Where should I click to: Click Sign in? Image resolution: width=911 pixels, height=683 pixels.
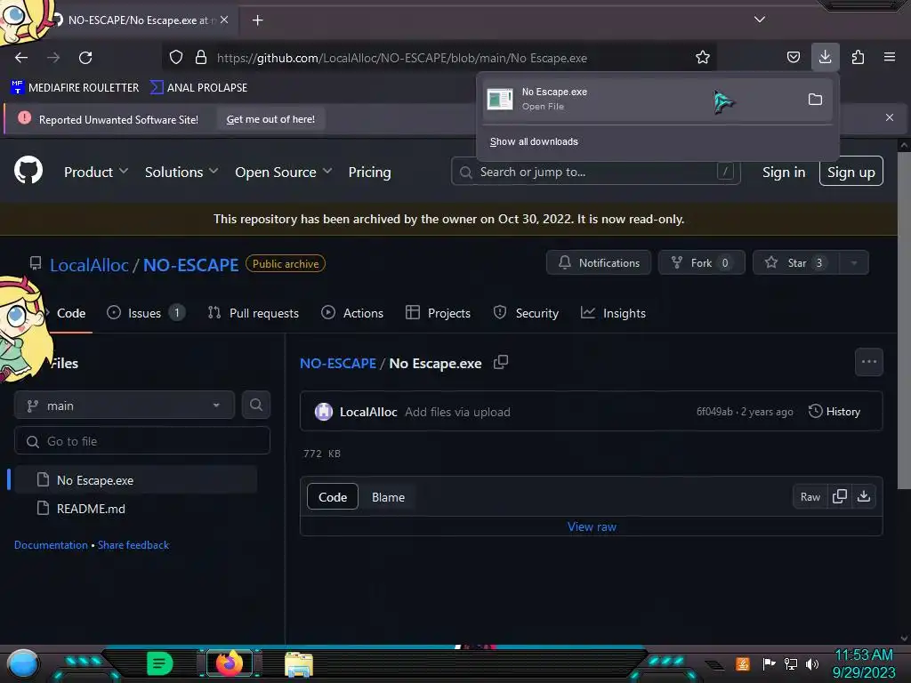(784, 172)
